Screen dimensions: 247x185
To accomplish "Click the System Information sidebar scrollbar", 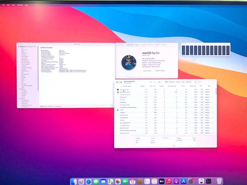I will point(38,68).
